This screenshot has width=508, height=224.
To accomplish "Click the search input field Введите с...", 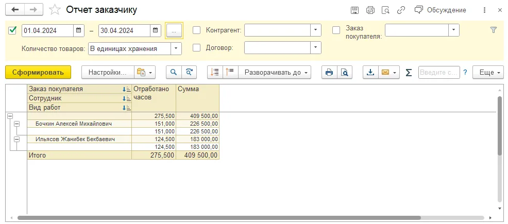I will coord(439,73).
